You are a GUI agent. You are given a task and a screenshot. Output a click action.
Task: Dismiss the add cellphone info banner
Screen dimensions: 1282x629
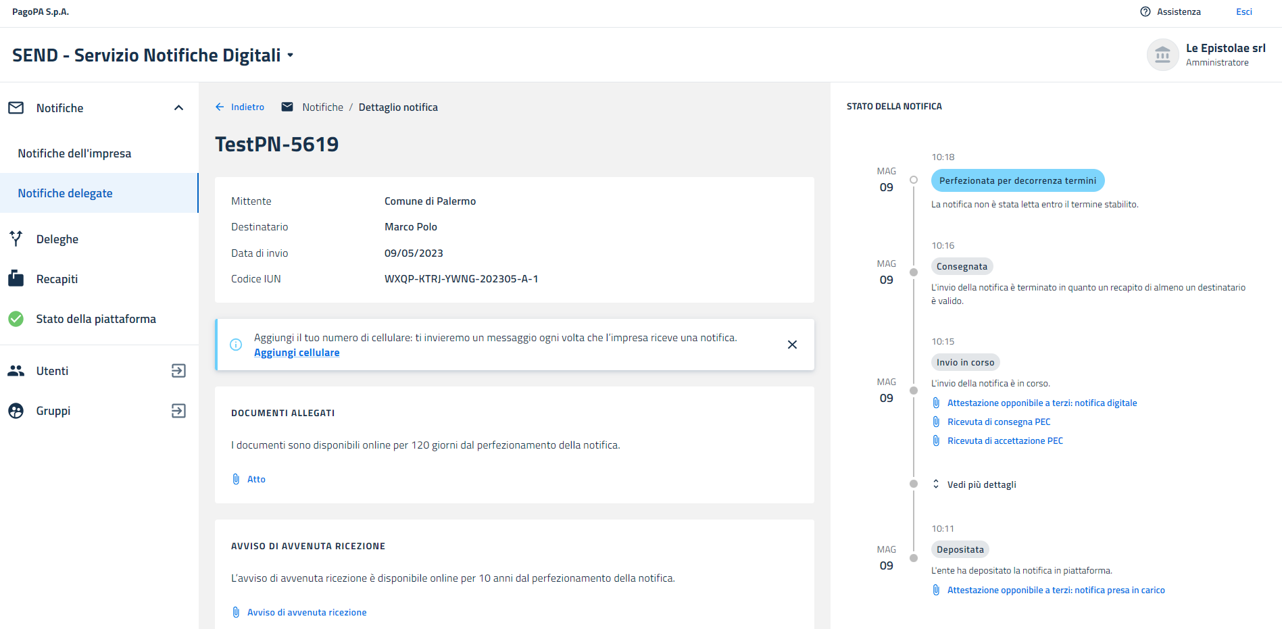click(x=792, y=345)
